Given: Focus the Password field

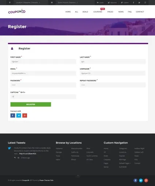Looking at the screenshot, I should [x=43, y=85].
